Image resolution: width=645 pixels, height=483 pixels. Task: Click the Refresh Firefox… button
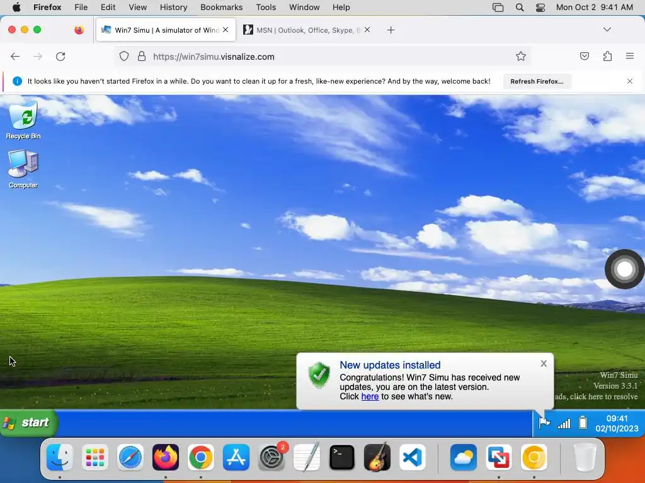537,81
